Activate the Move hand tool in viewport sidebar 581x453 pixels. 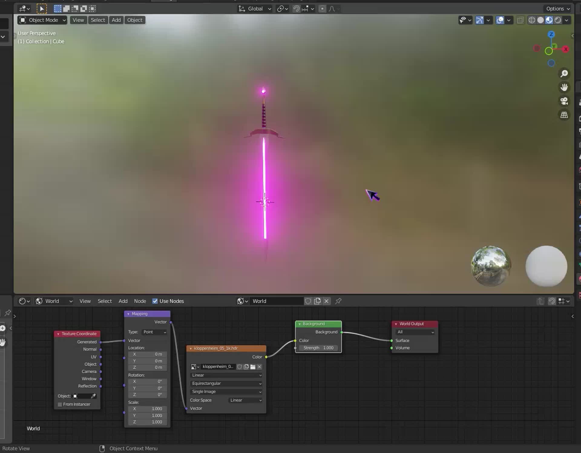(564, 87)
